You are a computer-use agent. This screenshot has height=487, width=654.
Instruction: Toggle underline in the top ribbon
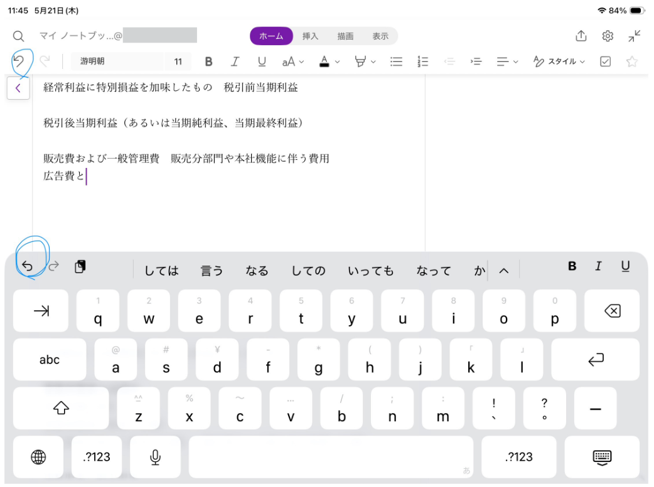pyautogui.click(x=262, y=61)
